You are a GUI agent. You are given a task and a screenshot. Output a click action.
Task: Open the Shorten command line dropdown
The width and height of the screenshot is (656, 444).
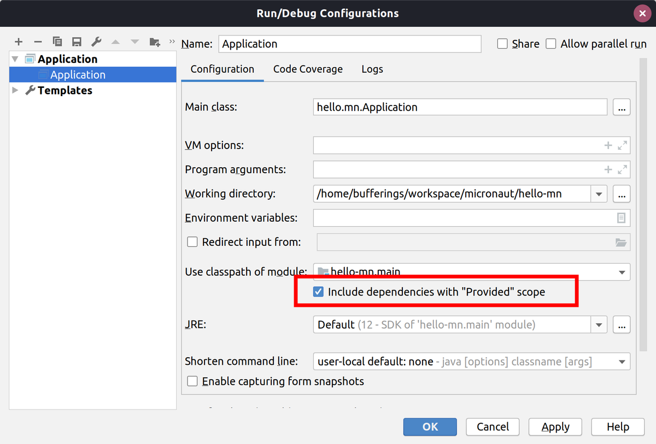point(622,362)
